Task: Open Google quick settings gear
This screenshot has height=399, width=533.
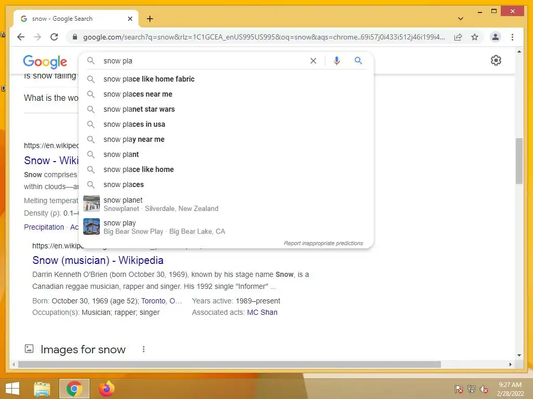Action: click(496, 60)
